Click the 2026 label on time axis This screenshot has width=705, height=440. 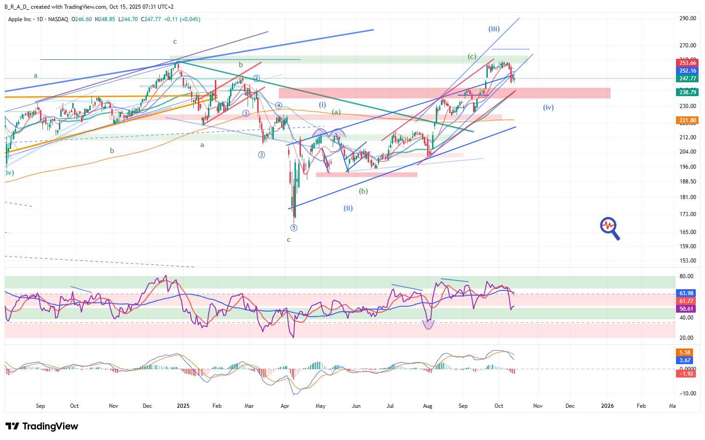click(607, 406)
